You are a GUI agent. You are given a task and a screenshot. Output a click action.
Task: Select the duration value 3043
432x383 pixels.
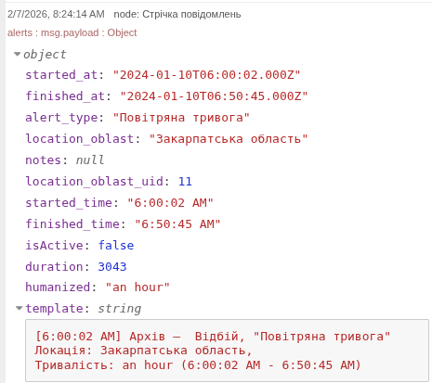pyautogui.click(x=112, y=266)
